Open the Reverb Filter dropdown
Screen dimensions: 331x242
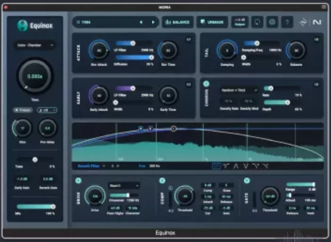pyautogui.click(x=92, y=166)
